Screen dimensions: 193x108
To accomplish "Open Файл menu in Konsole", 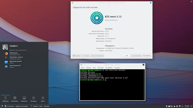I will (x=82, y=68).
